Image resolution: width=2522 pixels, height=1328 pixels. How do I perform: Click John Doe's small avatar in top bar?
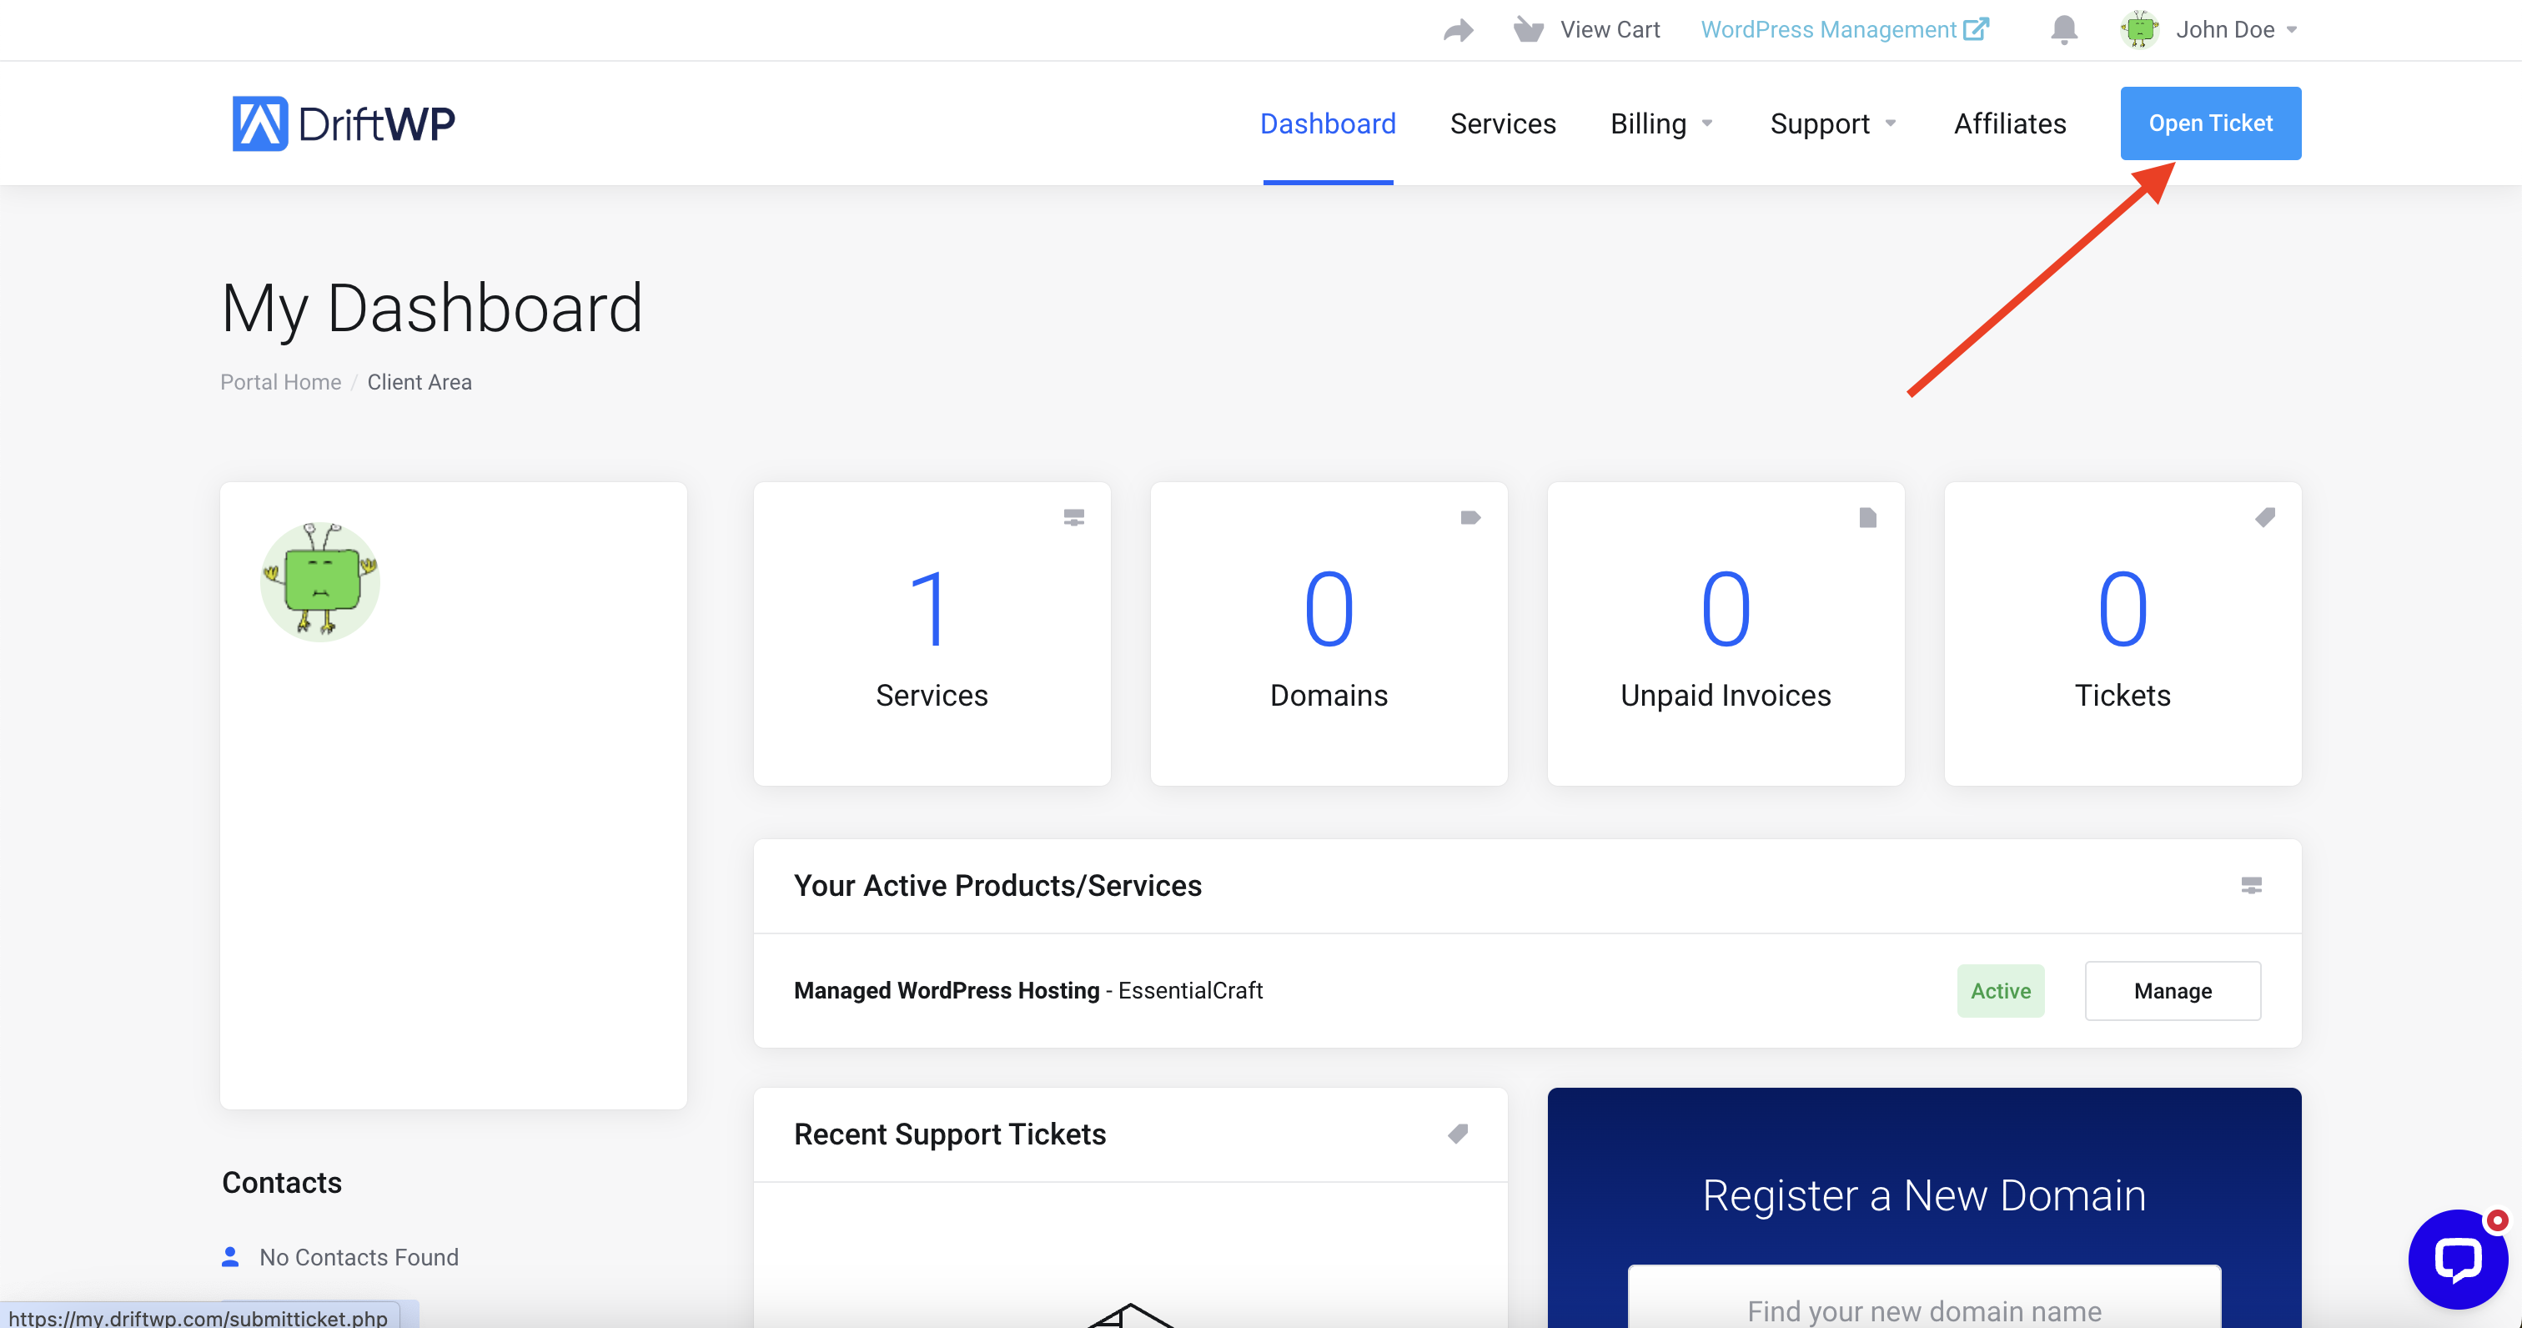[x=2139, y=29]
